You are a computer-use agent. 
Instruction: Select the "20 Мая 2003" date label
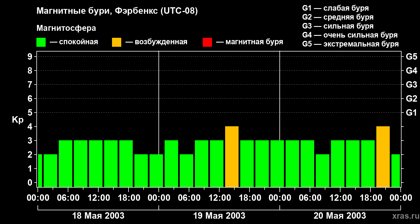[x=340, y=216]
